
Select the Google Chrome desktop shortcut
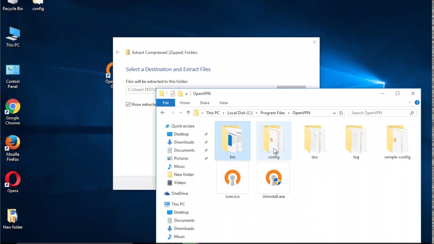click(x=13, y=112)
